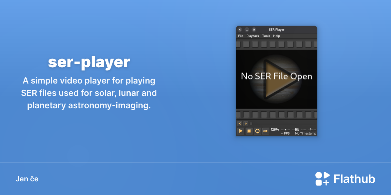Click the Jen ĉe text
This screenshot has height=195, width=391.
pyautogui.click(x=27, y=179)
